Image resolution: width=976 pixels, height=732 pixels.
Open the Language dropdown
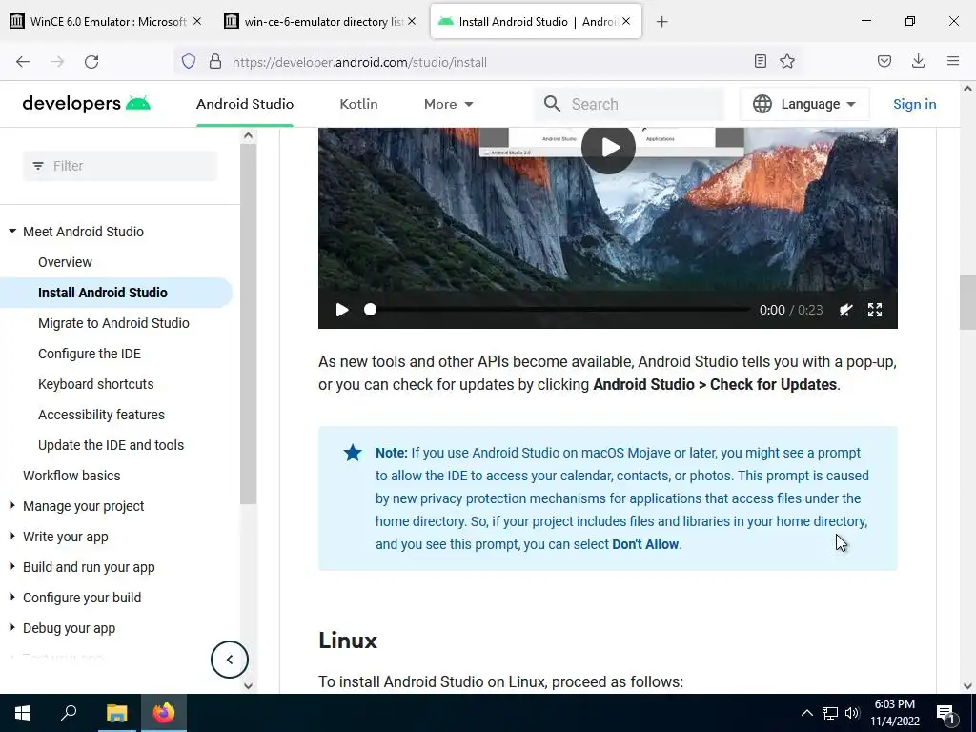(804, 104)
